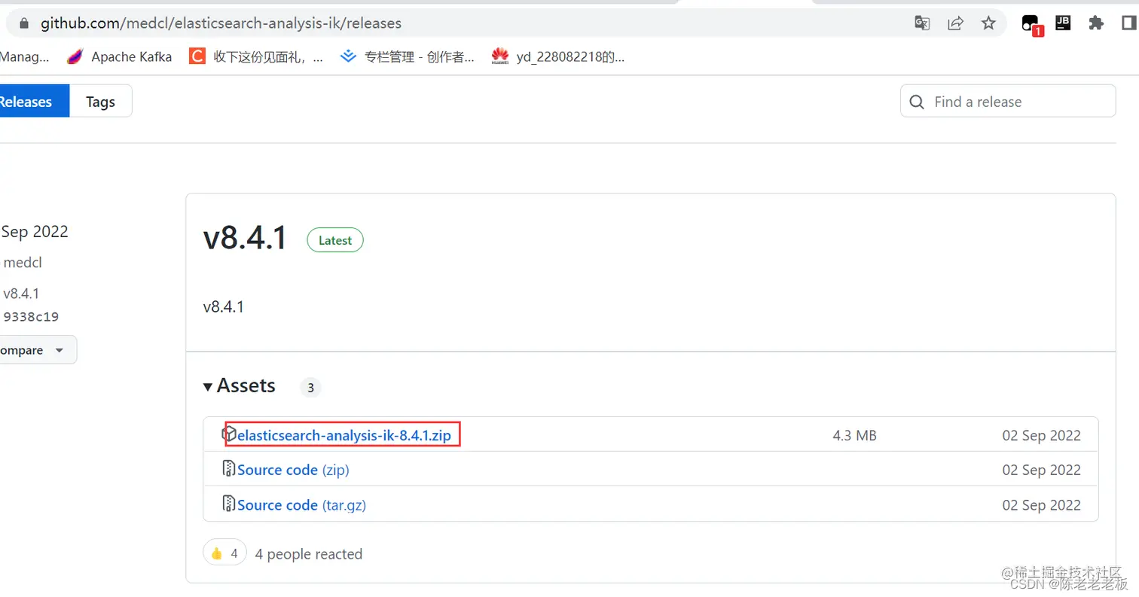Open the Extensions puzzle piece menu
Screen dimensions: 1139x597
(x=1096, y=23)
